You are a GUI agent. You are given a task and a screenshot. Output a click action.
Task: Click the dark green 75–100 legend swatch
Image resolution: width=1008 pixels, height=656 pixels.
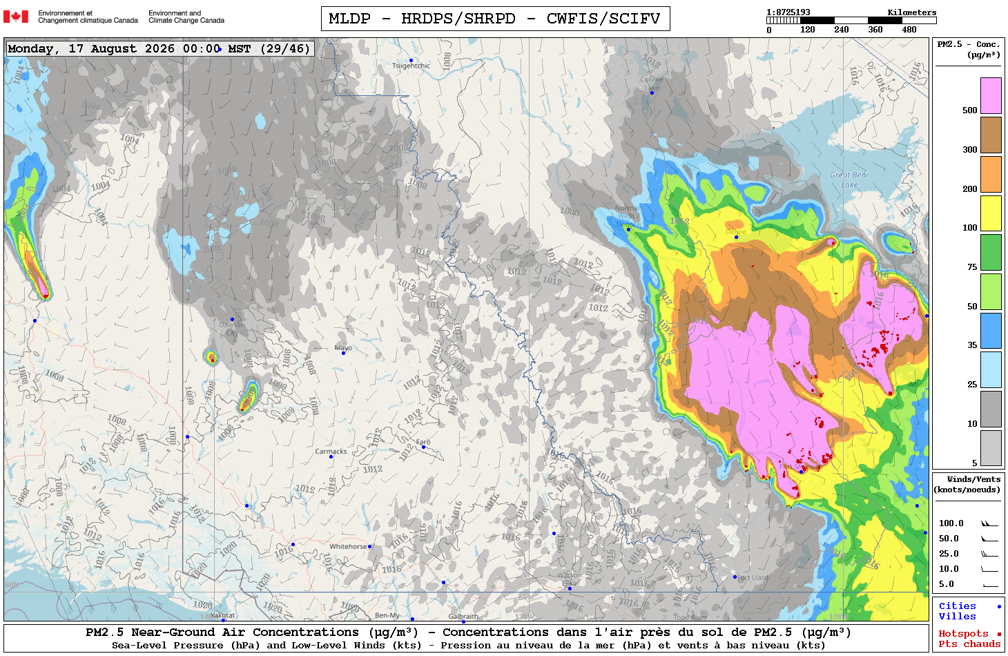[x=991, y=252]
